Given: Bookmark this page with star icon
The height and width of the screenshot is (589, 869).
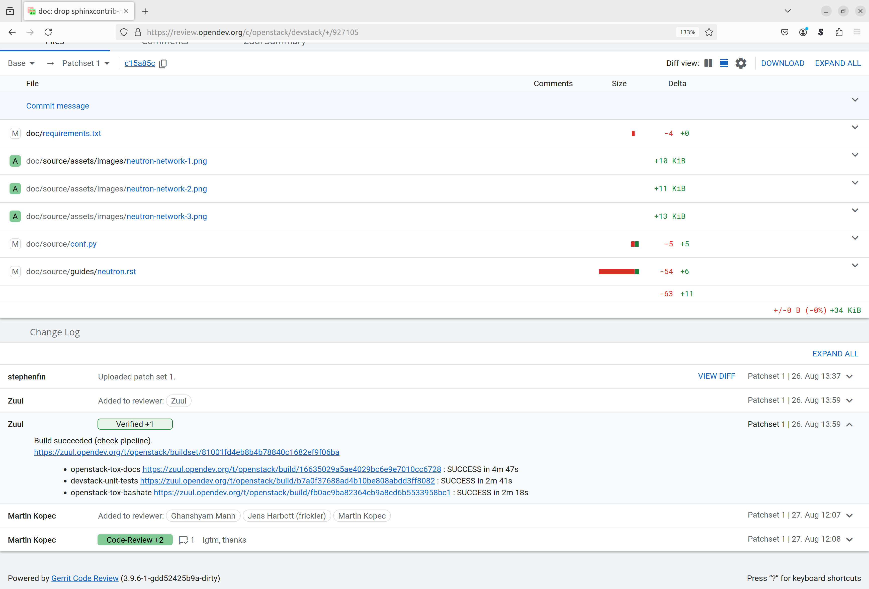Looking at the screenshot, I should pos(709,32).
